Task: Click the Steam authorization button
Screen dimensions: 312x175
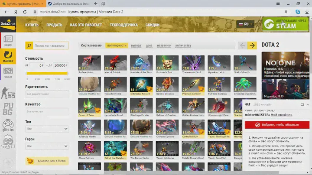Action: coord(285,24)
